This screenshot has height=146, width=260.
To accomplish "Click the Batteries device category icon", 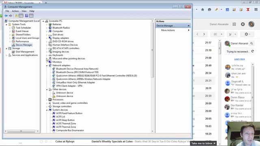I will (50, 24).
